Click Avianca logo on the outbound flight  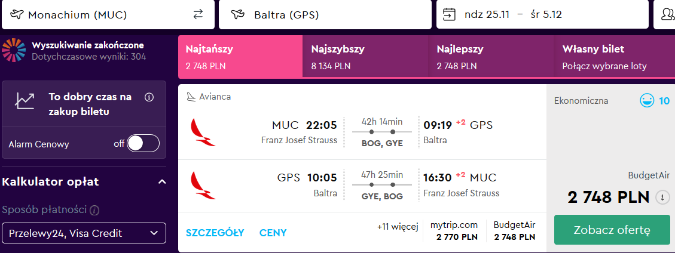click(203, 132)
